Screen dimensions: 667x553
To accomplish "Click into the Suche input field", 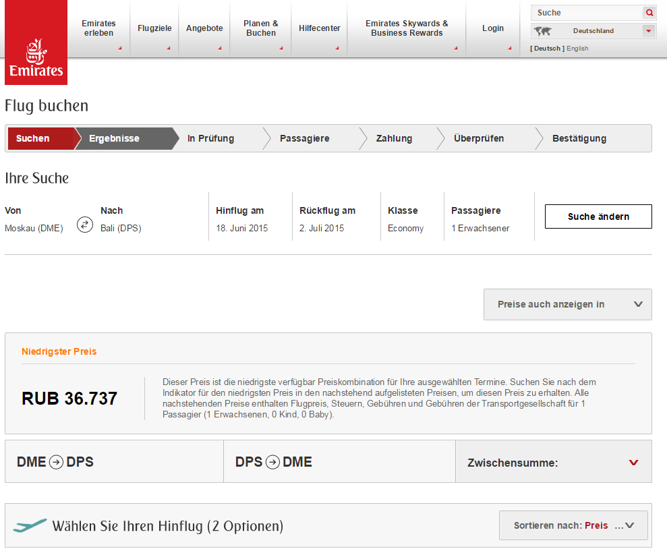I will coord(587,13).
